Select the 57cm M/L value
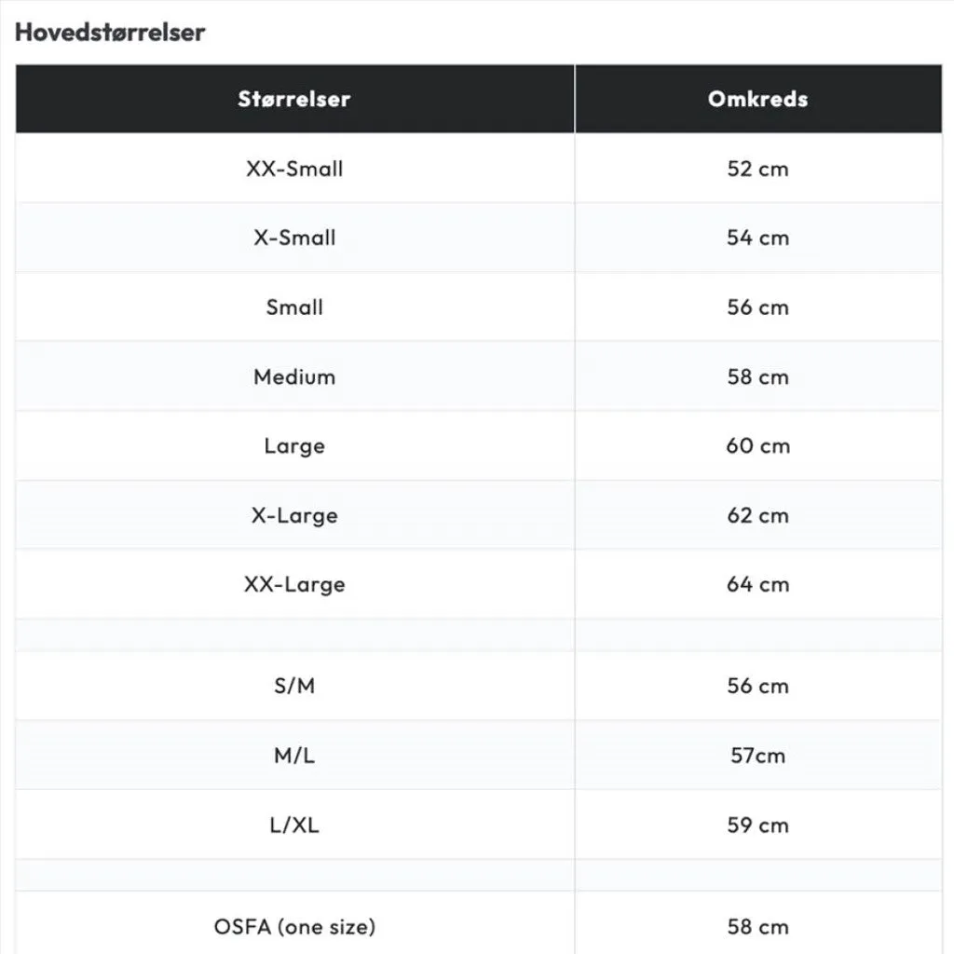Screen dimensions: 954x954 click(758, 755)
